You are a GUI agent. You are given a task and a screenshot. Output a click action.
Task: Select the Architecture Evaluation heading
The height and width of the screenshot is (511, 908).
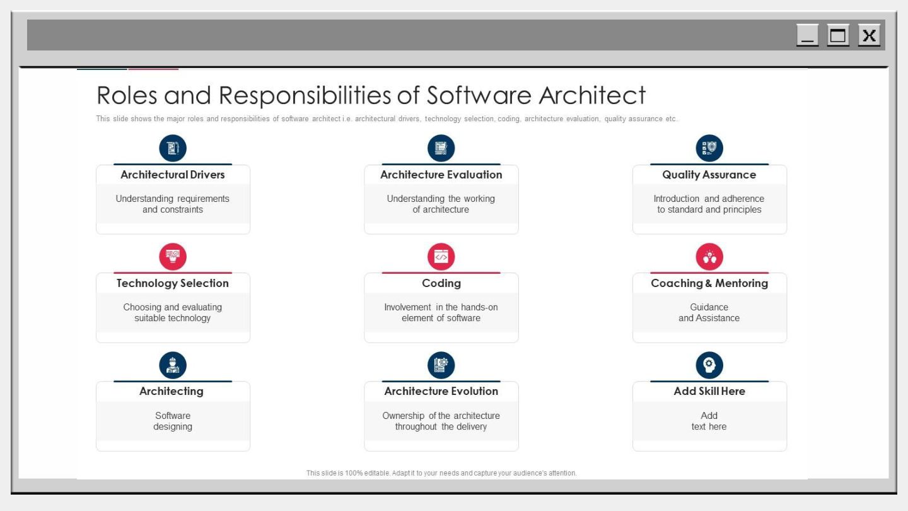point(441,175)
